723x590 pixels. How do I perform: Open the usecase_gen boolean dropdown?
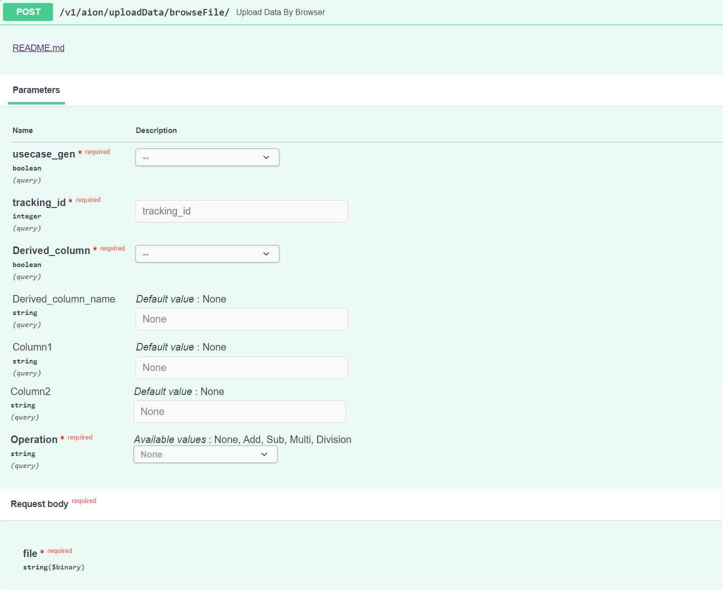click(207, 157)
